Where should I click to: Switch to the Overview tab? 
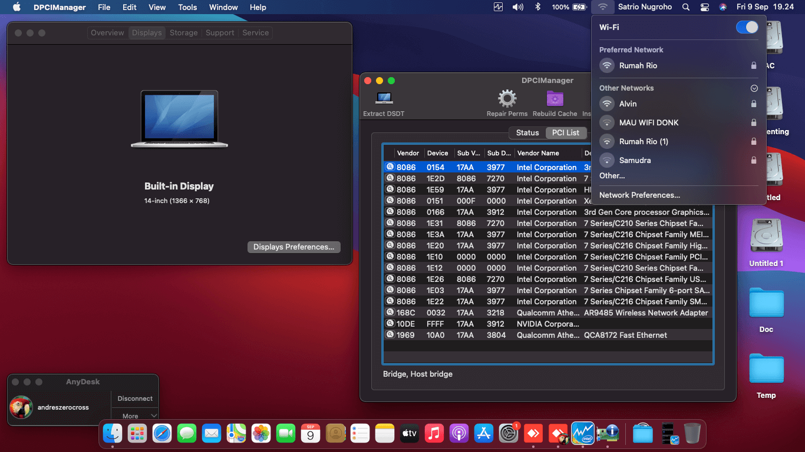[x=107, y=33]
